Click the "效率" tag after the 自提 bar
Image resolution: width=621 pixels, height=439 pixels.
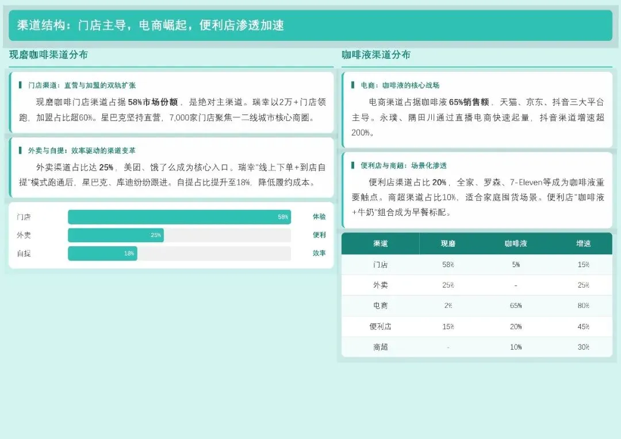pyautogui.click(x=319, y=253)
